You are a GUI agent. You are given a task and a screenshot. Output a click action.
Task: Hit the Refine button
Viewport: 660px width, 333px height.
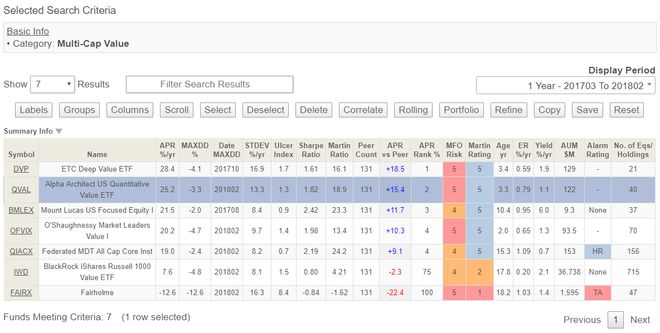pos(508,110)
